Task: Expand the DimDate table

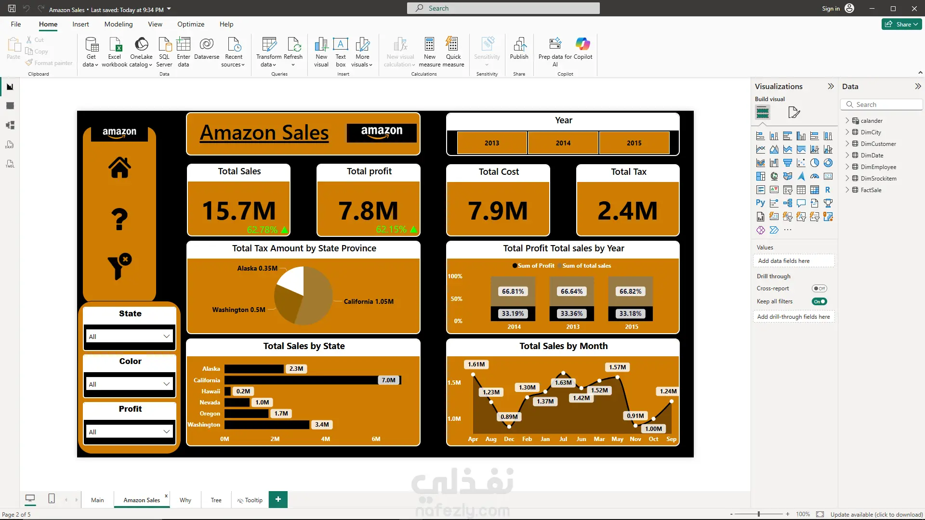Action: coord(847,156)
